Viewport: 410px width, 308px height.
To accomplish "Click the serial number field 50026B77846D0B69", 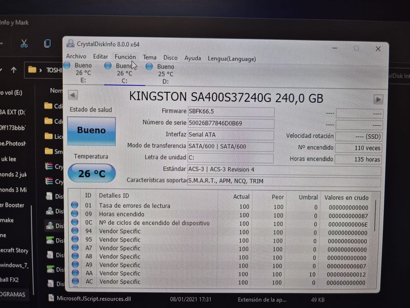I will coord(231,123).
